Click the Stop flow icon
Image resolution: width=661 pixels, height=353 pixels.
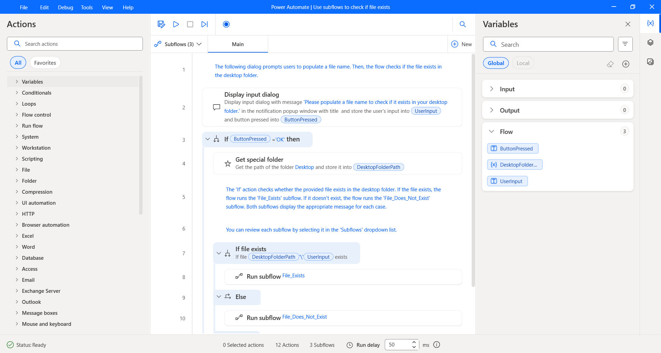coord(190,24)
